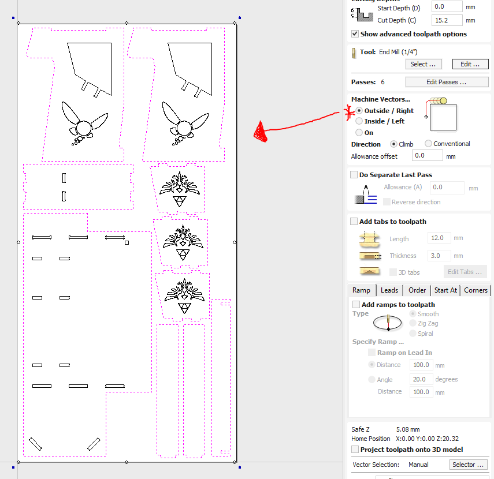Click the End Mill tool icon
The height and width of the screenshot is (479, 494).
[x=354, y=53]
